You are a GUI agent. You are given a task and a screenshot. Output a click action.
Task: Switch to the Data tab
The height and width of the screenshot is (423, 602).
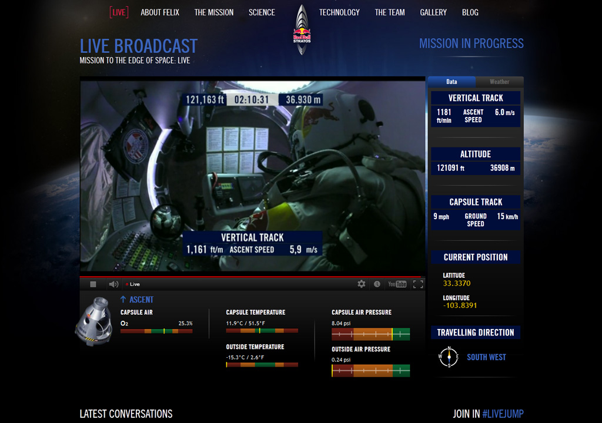click(x=451, y=82)
